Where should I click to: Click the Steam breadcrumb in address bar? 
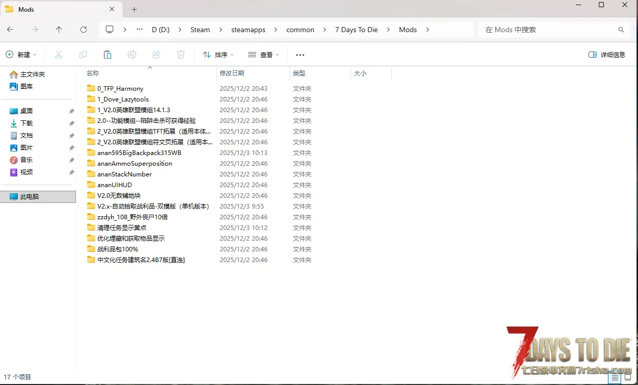pyautogui.click(x=200, y=30)
